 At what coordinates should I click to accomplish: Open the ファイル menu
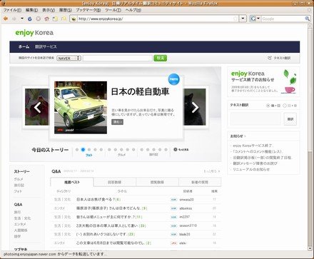(x=12, y=10)
